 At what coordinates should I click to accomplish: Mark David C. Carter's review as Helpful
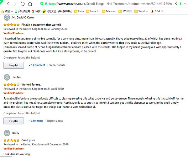[x=13, y=65]
